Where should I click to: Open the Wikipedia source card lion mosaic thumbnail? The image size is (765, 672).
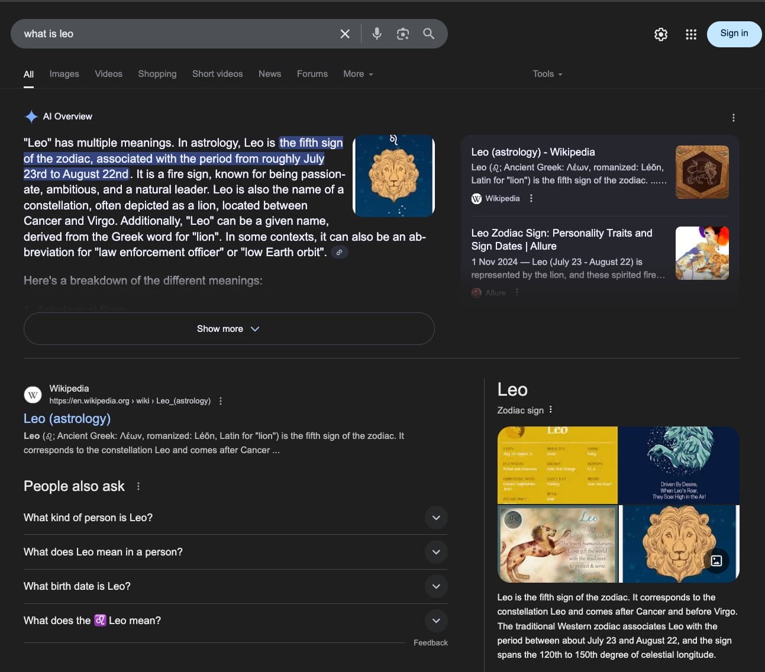702,172
